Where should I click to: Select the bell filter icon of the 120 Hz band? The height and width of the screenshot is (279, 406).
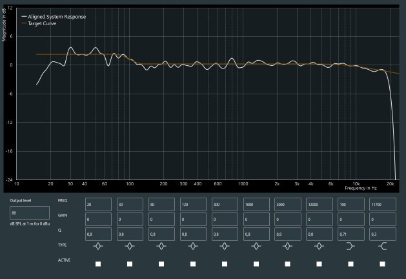click(x=193, y=246)
